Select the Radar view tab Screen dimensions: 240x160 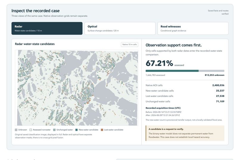point(47,28)
